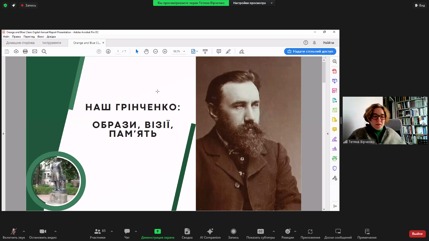This screenshot has height=241, width=429.
Task: Leave meeting with Выйти button
Action: (x=417, y=234)
